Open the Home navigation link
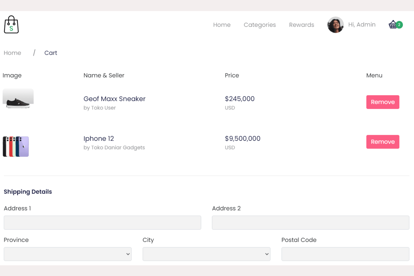The width and height of the screenshot is (414, 276). coord(221,25)
